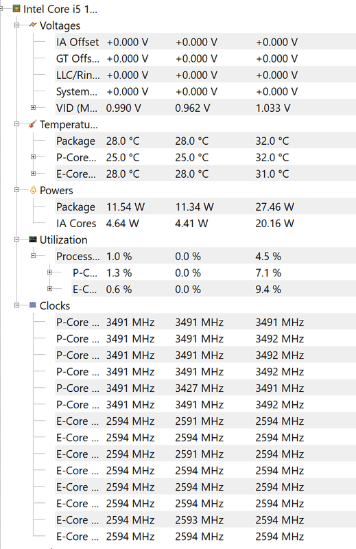
Task: Expand the E-Core temperatures node
Action: tap(33, 174)
